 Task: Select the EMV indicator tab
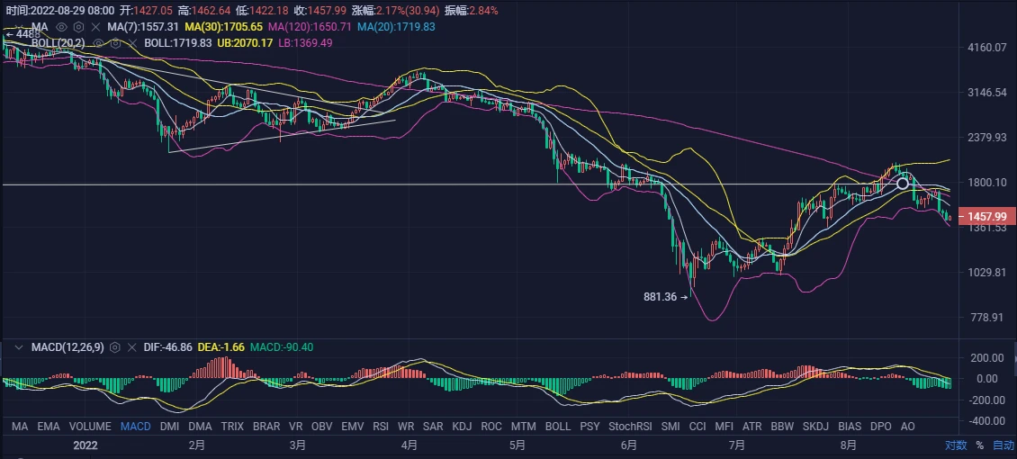(x=353, y=427)
